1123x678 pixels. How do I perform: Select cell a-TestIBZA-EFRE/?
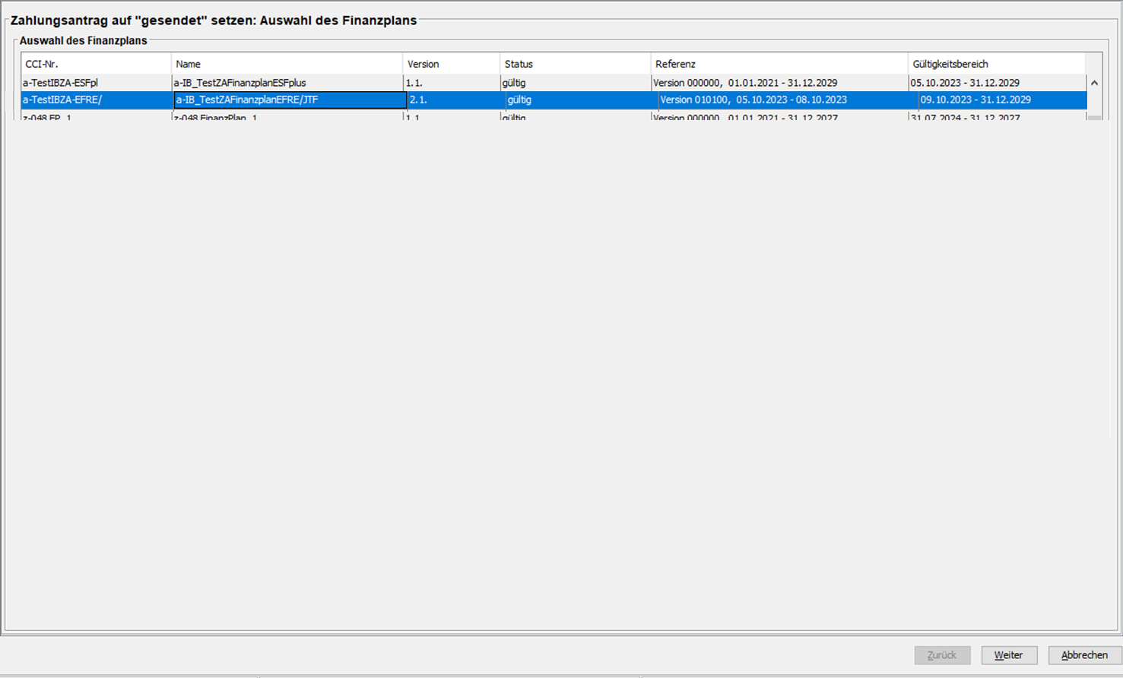point(97,100)
